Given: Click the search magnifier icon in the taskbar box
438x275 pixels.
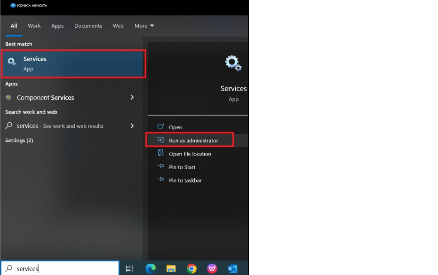Looking at the screenshot, I should coord(8,268).
